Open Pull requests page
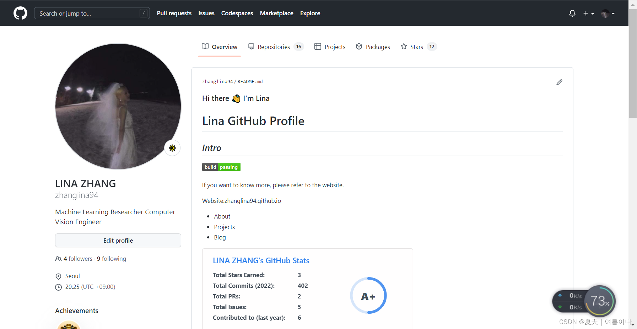This screenshot has width=637, height=329. click(174, 13)
